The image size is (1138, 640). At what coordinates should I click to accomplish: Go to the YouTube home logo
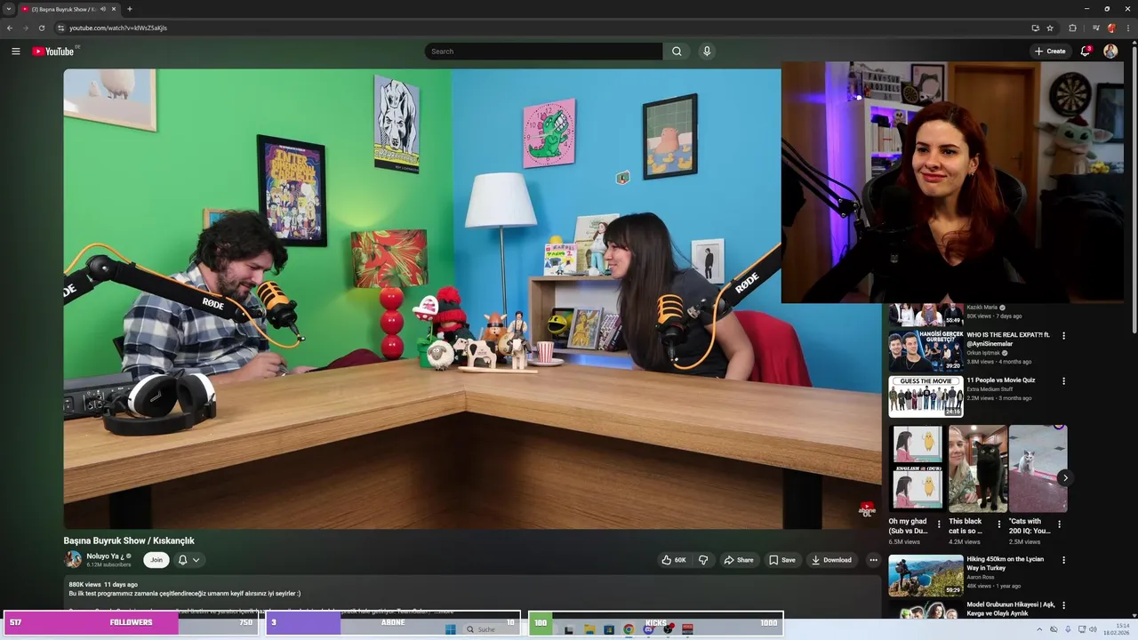coord(53,52)
